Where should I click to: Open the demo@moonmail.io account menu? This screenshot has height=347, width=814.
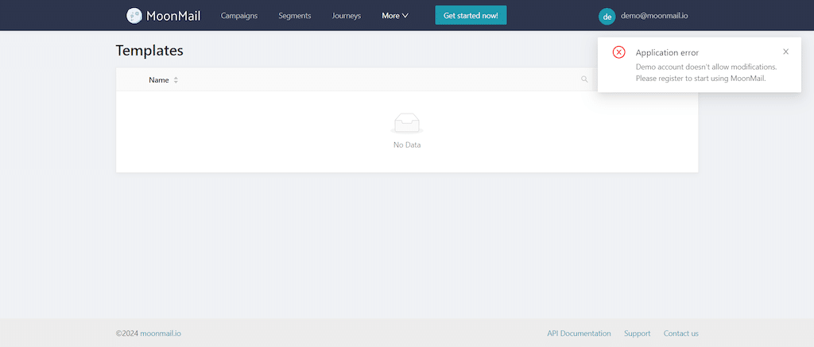pos(655,16)
